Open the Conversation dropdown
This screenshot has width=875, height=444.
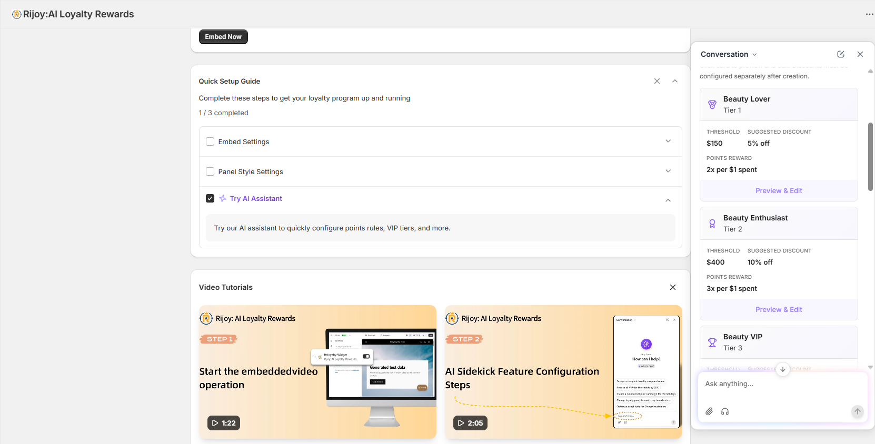[729, 54]
